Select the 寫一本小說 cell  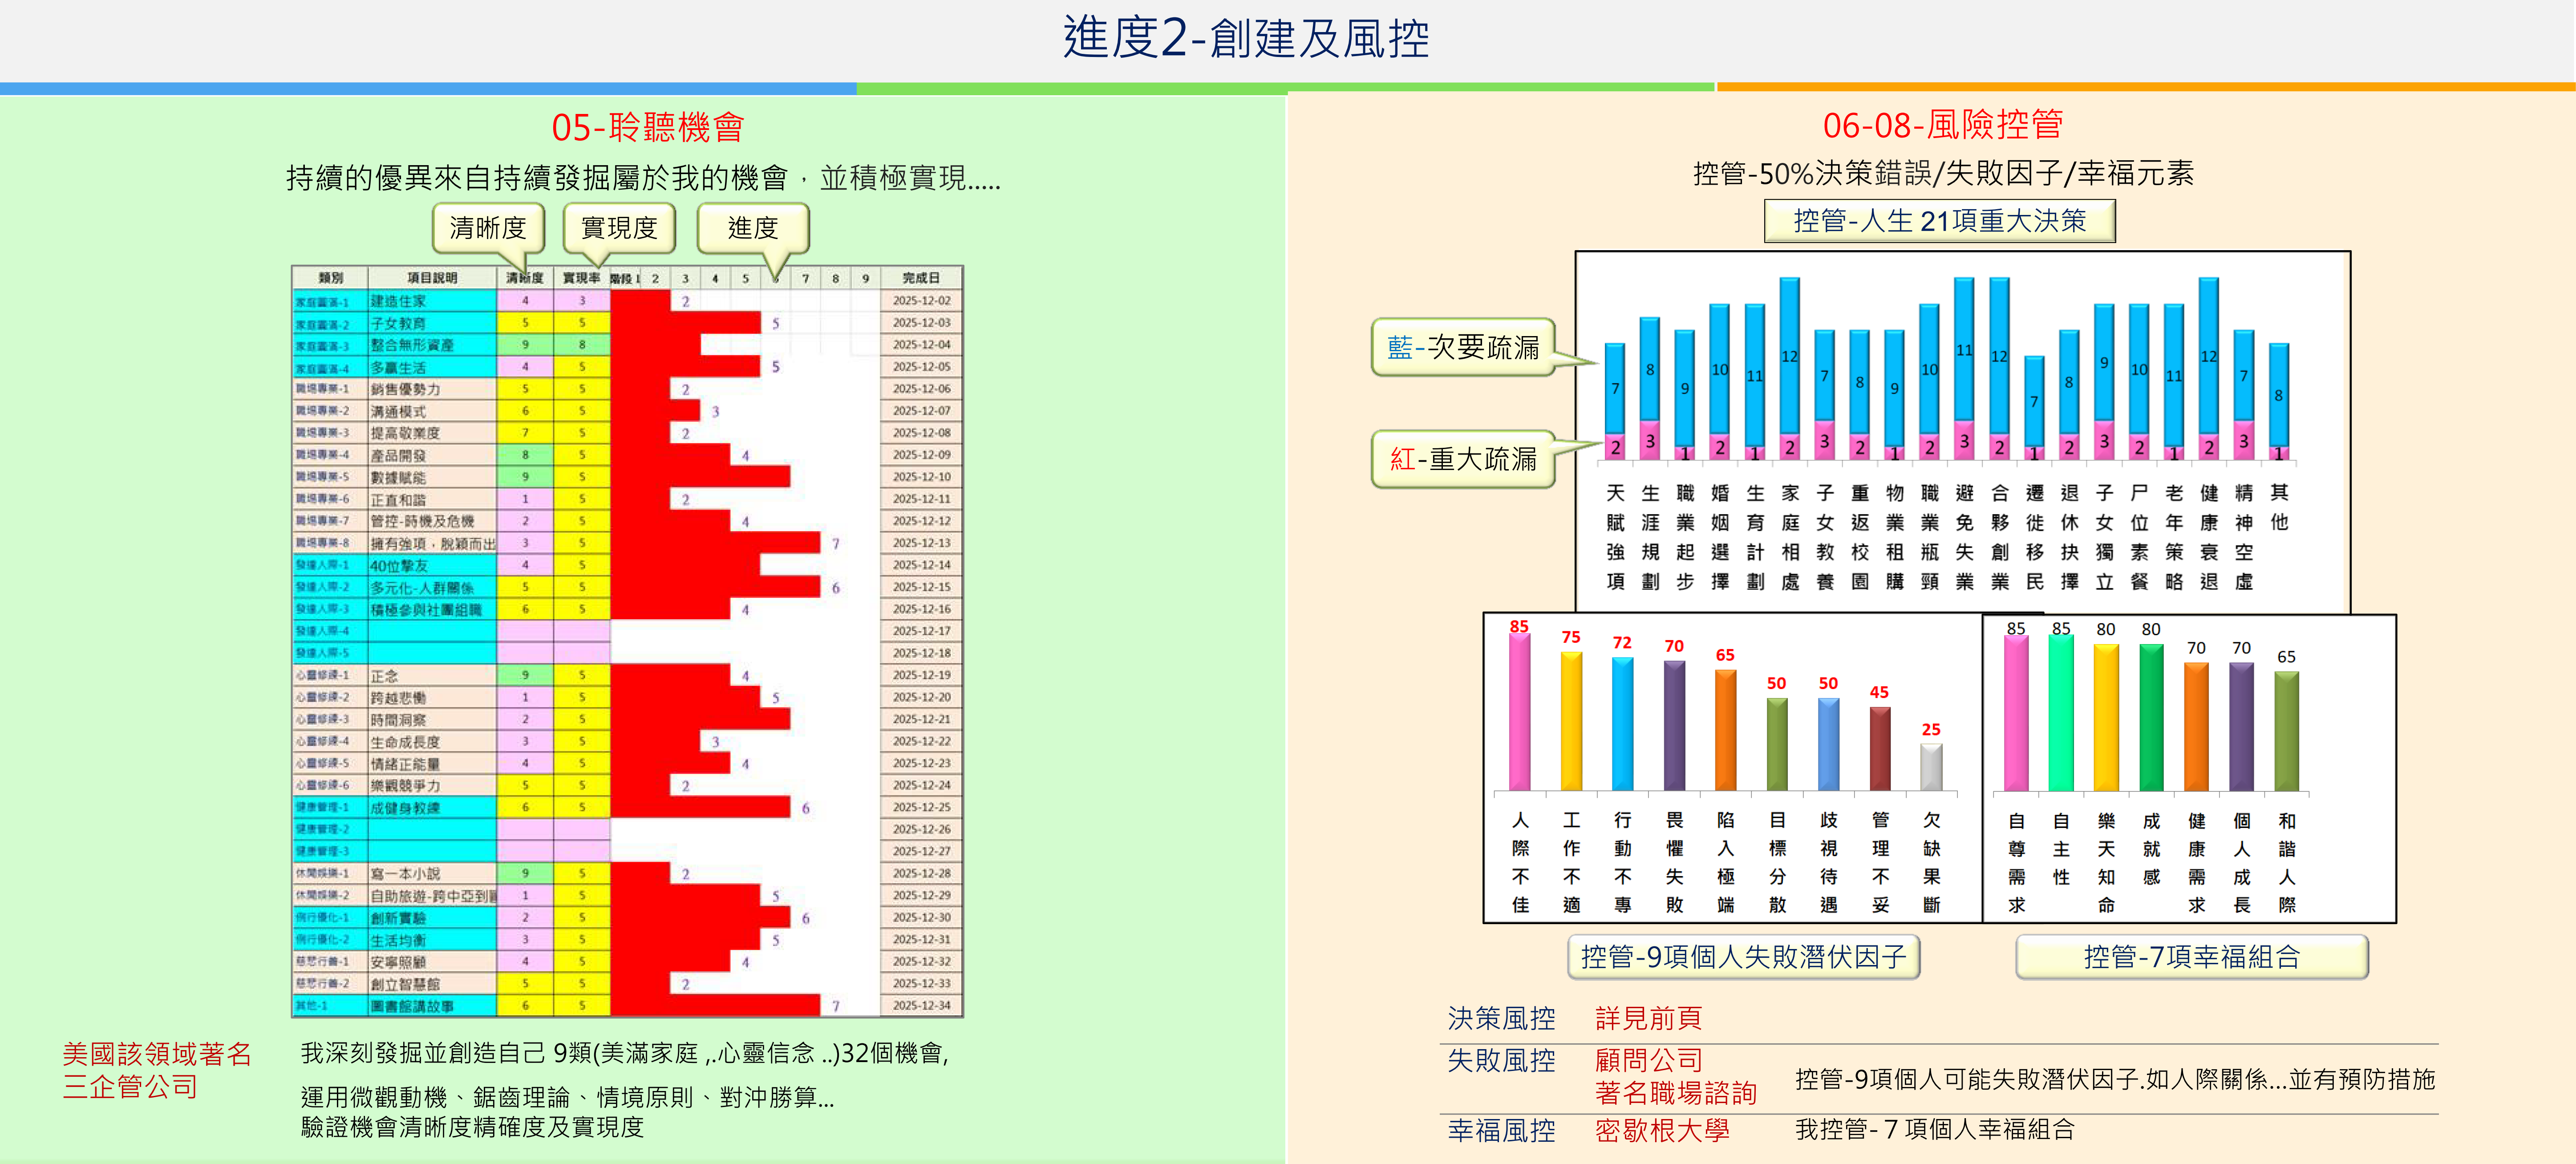point(432,873)
